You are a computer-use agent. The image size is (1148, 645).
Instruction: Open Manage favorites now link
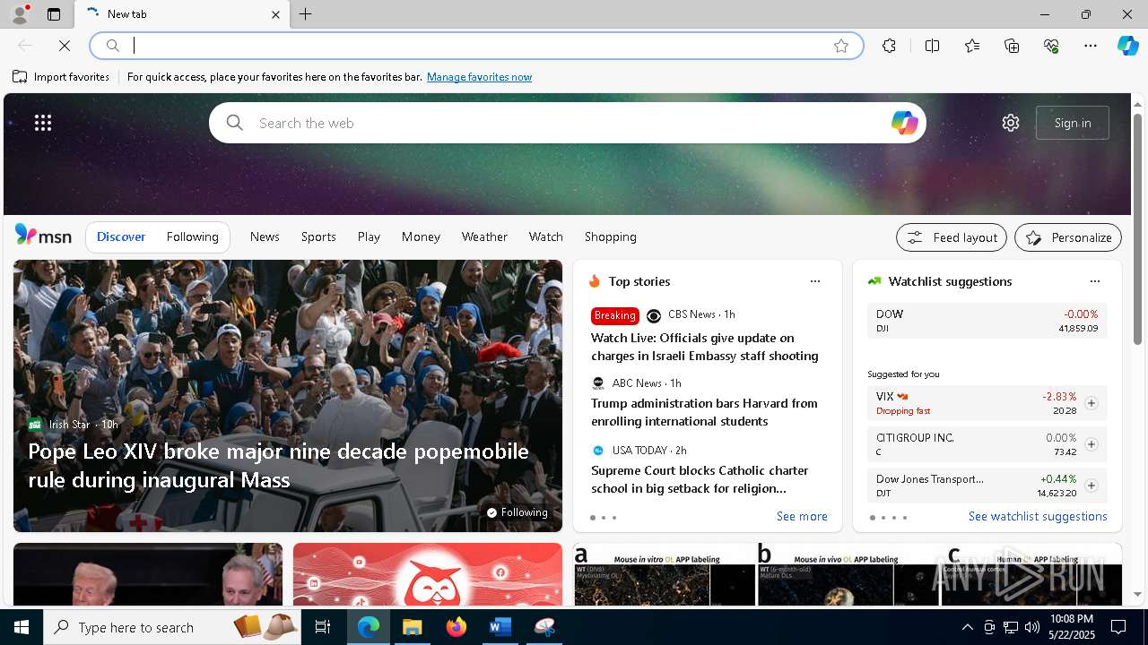point(479,77)
